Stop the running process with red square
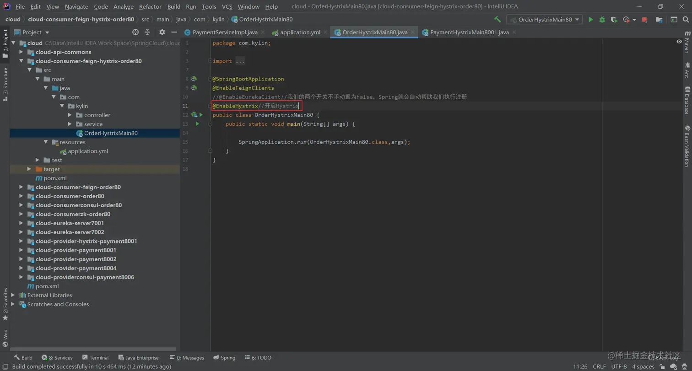This screenshot has width=692, height=371. [644, 20]
